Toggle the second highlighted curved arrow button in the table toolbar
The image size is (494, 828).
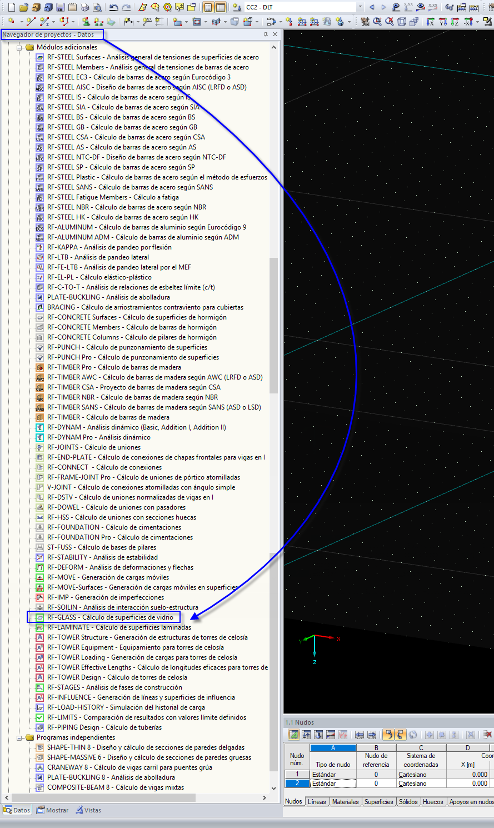pyautogui.click(x=400, y=735)
